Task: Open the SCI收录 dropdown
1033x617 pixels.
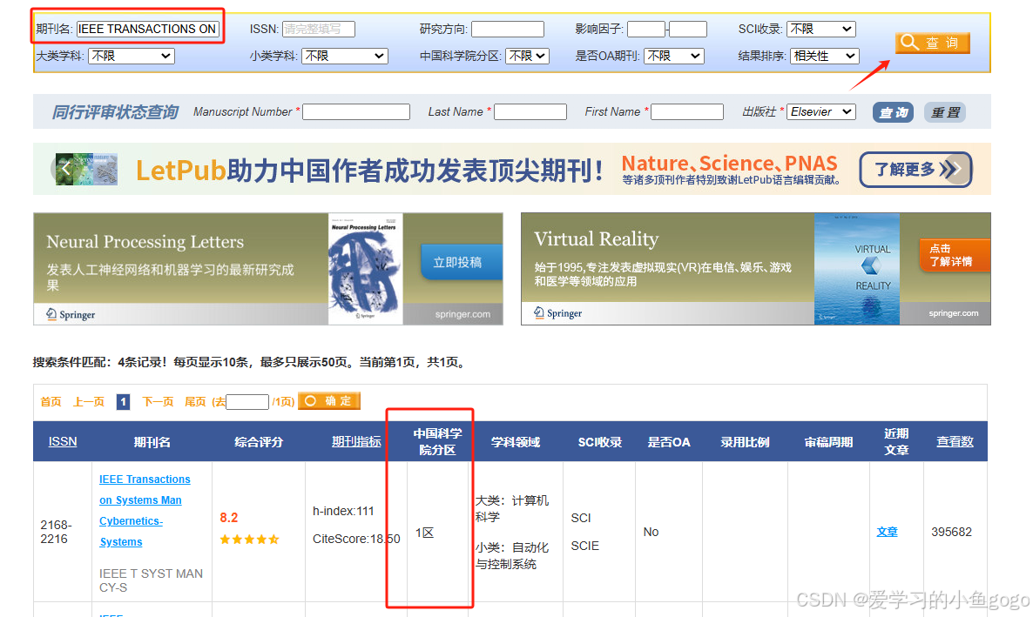Action: [821, 29]
